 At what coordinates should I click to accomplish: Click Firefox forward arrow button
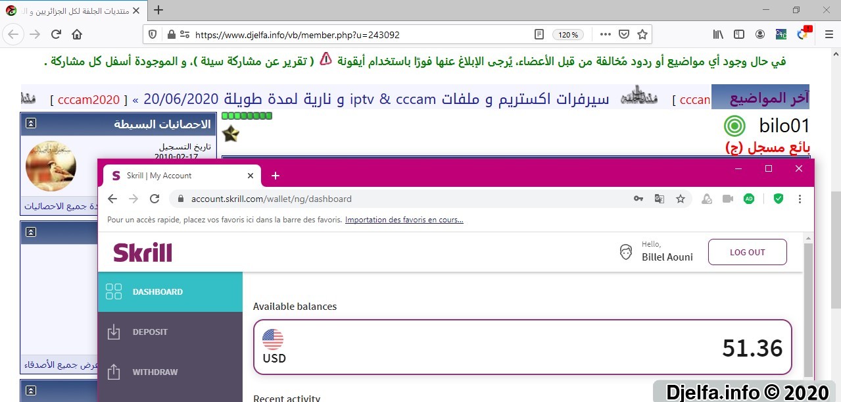(x=35, y=34)
